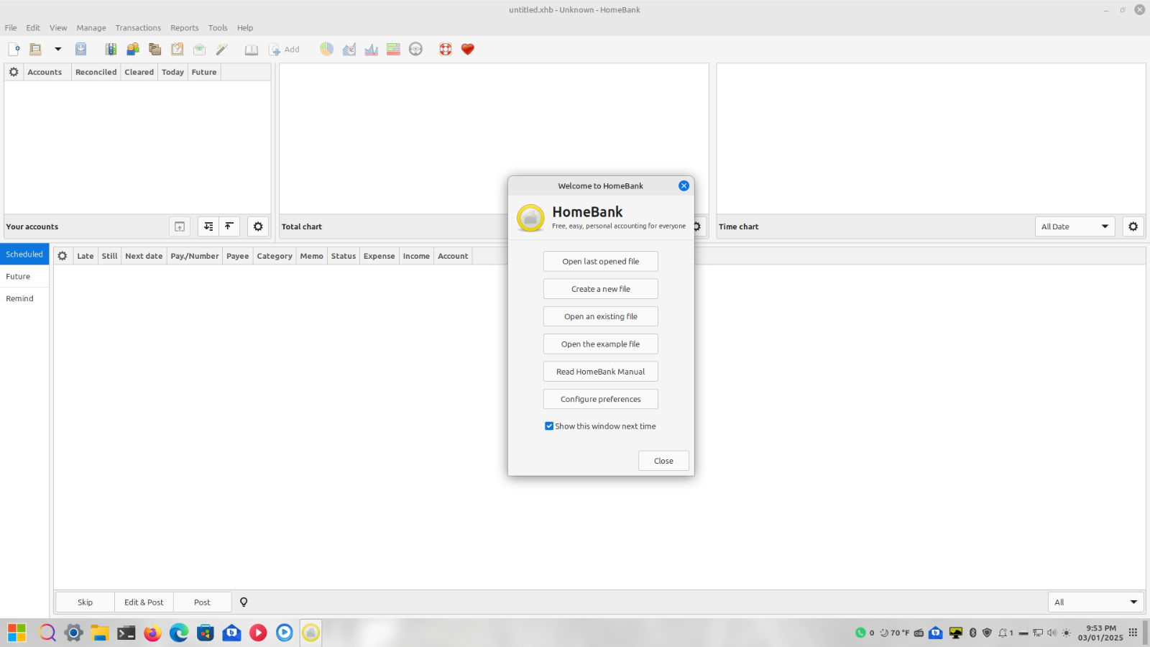The height and width of the screenshot is (647, 1150).
Task: Click Create a new file button
Action: tap(601, 289)
